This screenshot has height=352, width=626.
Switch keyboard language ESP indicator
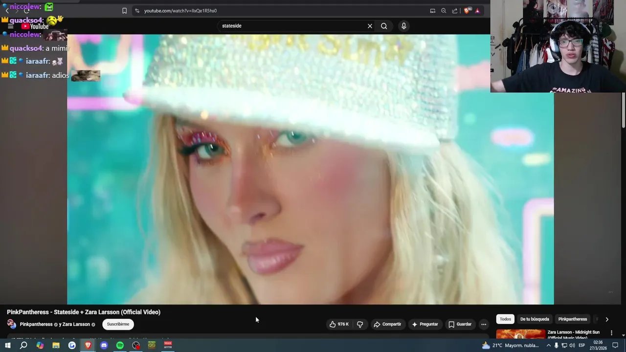[x=582, y=345]
